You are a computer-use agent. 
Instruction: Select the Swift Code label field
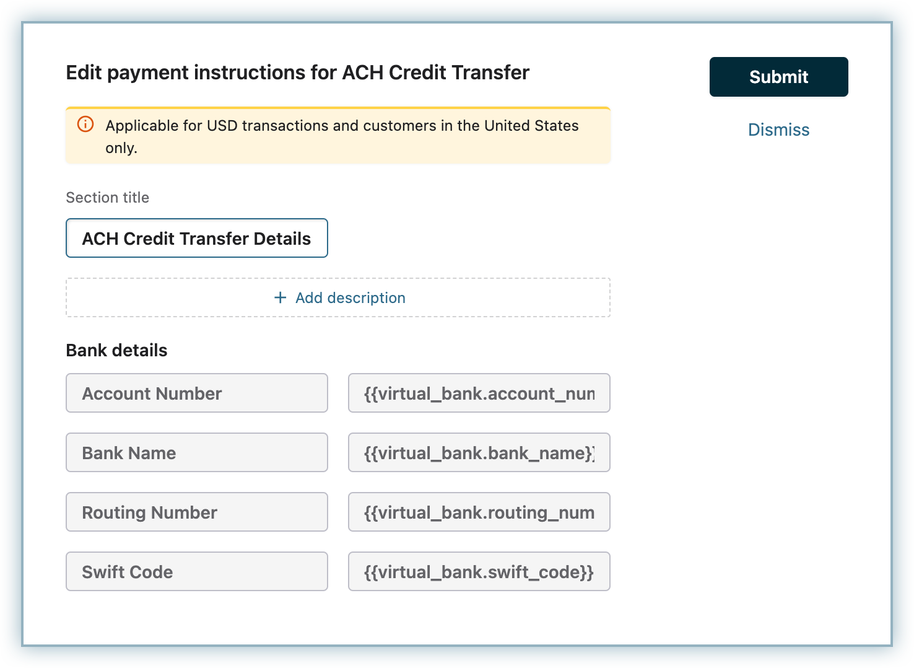(x=196, y=572)
